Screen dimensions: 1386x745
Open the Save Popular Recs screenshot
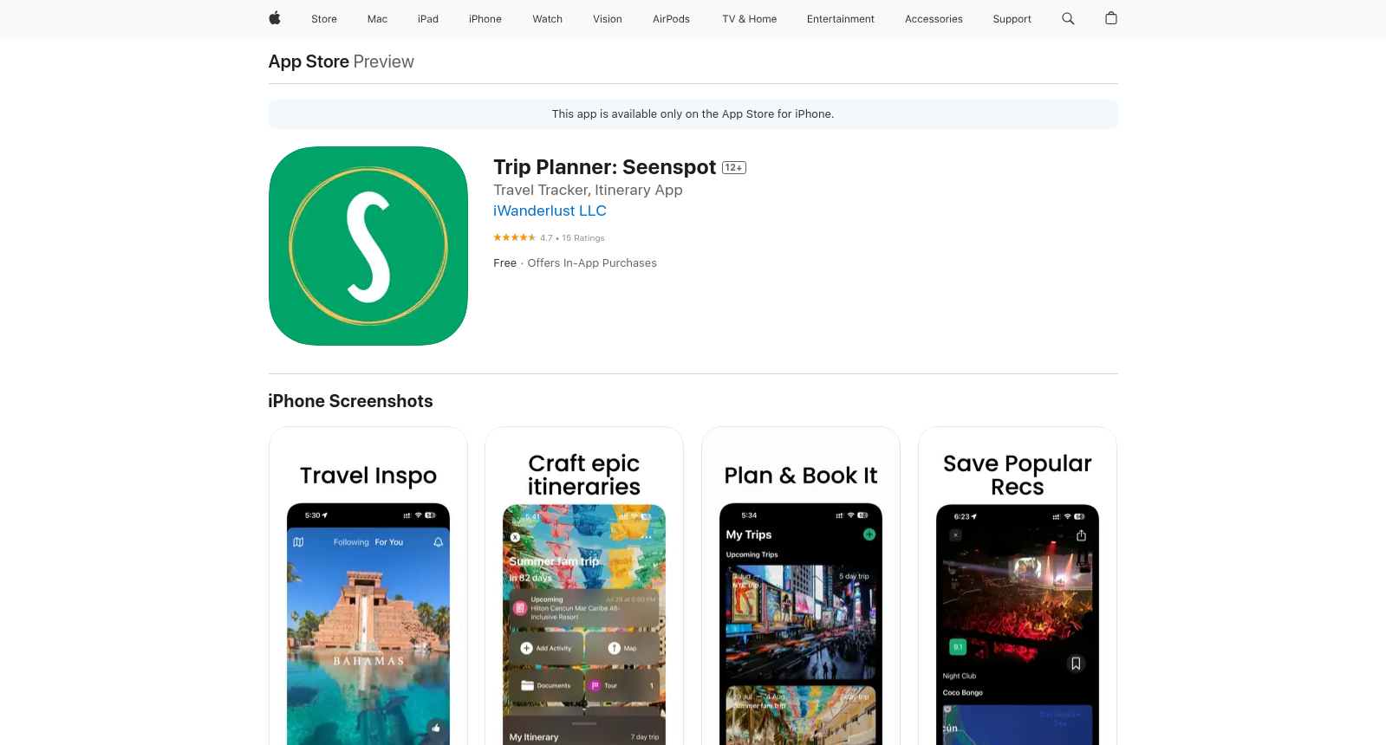(x=1018, y=586)
